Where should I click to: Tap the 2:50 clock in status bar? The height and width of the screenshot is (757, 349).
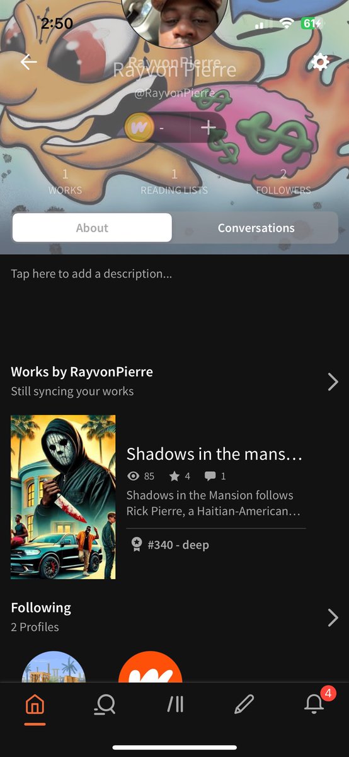click(57, 24)
